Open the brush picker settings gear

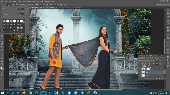27,8
